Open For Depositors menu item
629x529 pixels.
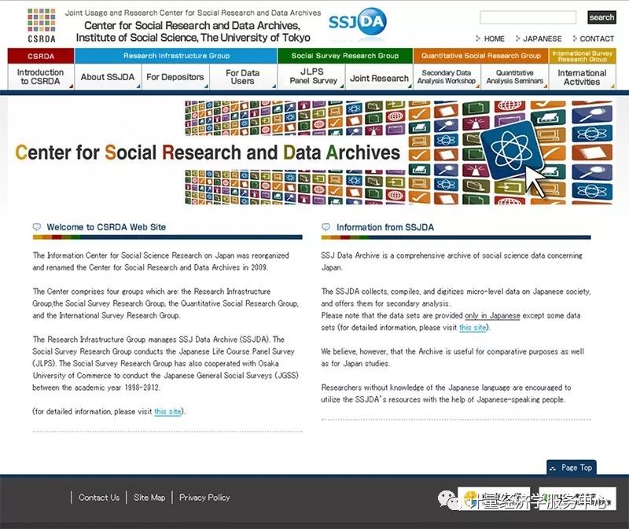click(175, 76)
